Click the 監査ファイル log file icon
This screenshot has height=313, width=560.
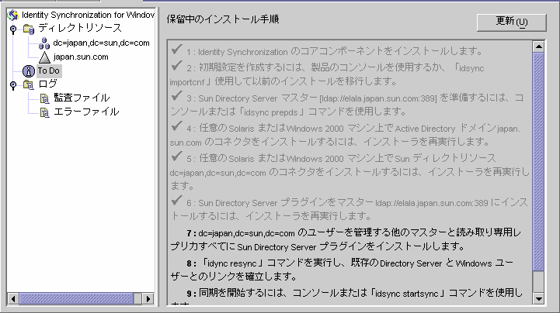coord(44,98)
